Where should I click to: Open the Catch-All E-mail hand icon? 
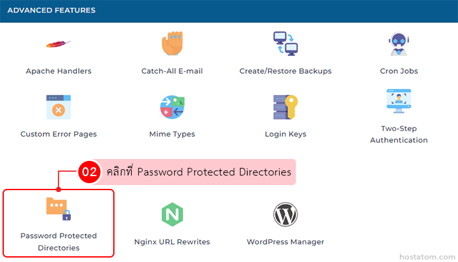[x=172, y=44]
